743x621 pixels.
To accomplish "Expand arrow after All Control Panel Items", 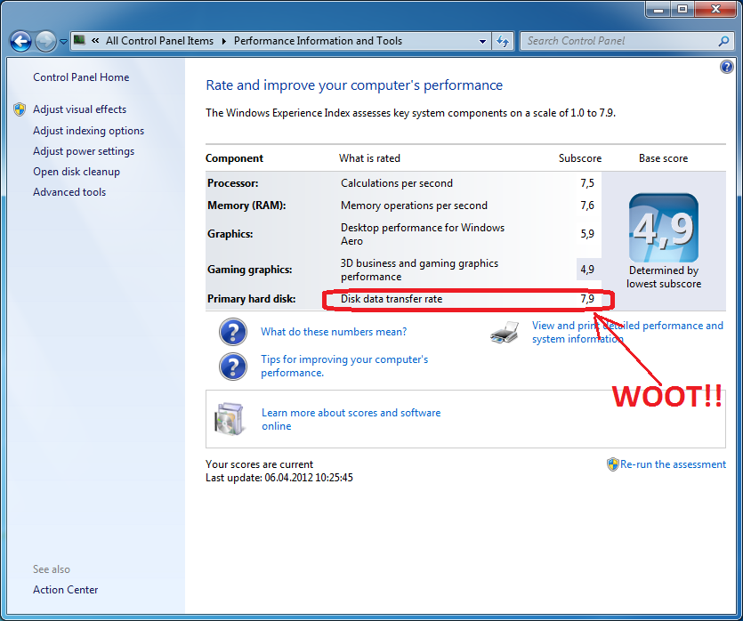I will click(223, 41).
